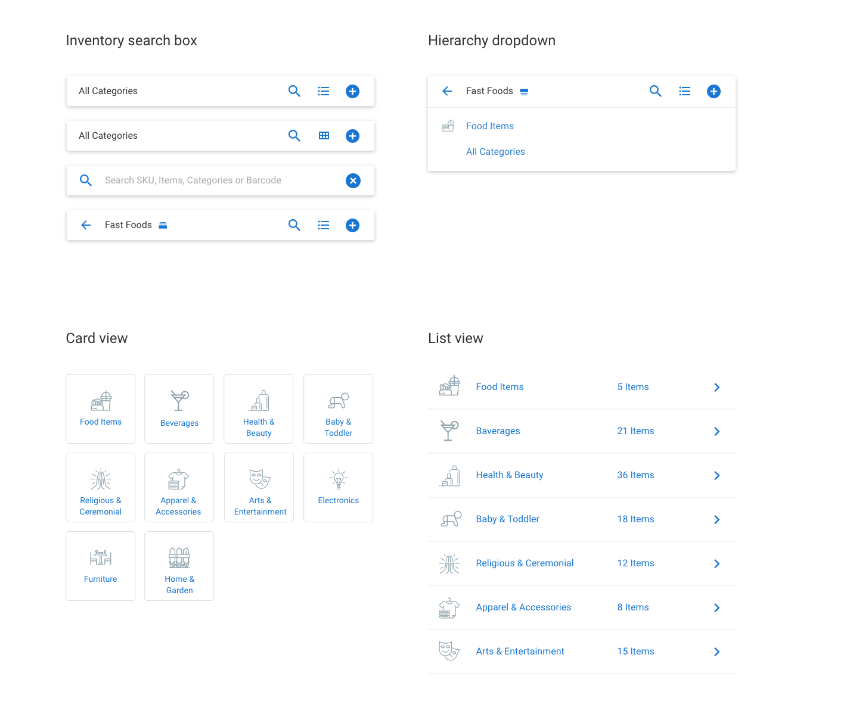Open the Beverages card
Screen dimensions: 856x717
(179, 409)
